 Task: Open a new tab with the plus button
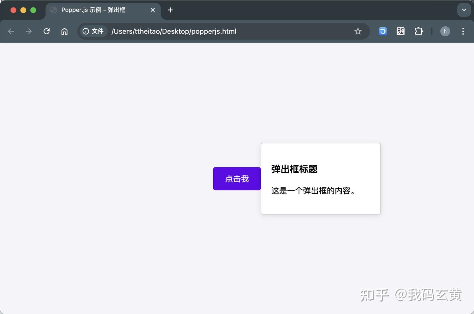click(x=170, y=10)
